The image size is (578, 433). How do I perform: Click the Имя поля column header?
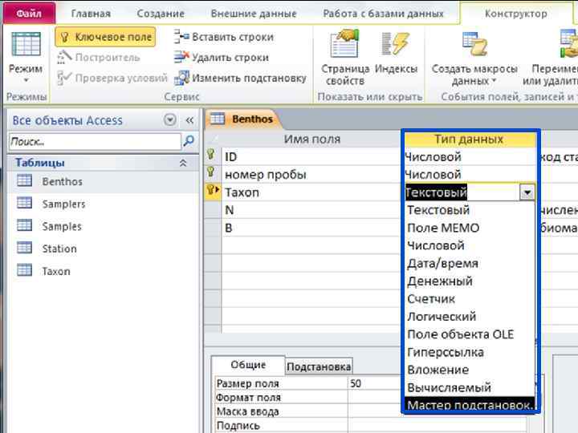point(311,140)
